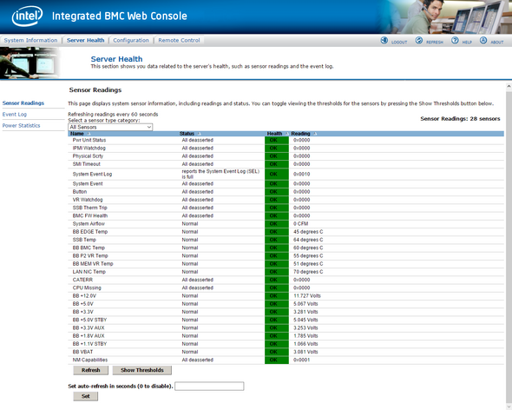Open the Help question mark icon

click(x=455, y=40)
